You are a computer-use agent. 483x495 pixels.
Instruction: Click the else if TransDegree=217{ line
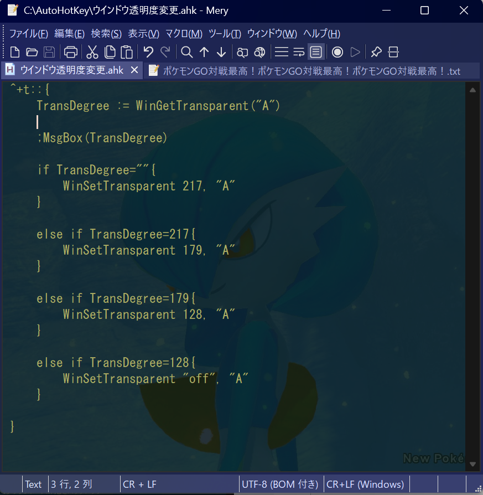pyautogui.click(x=116, y=234)
